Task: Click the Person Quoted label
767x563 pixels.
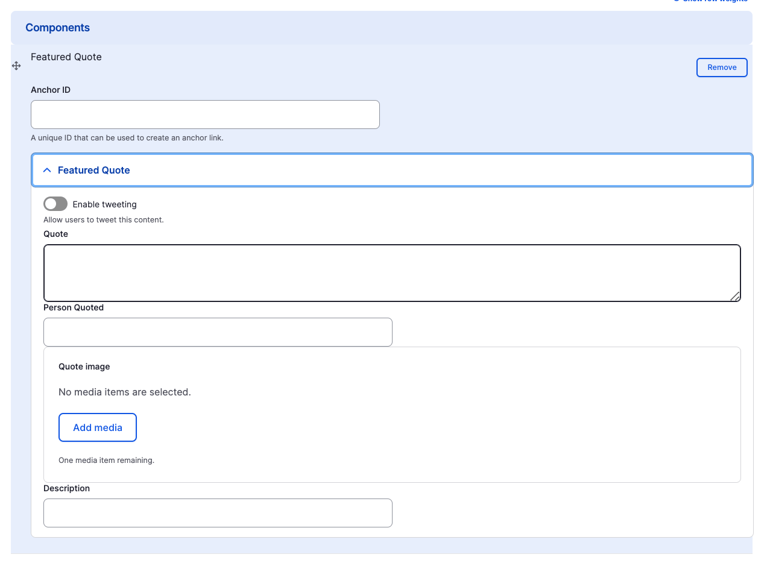Action: [74, 307]
